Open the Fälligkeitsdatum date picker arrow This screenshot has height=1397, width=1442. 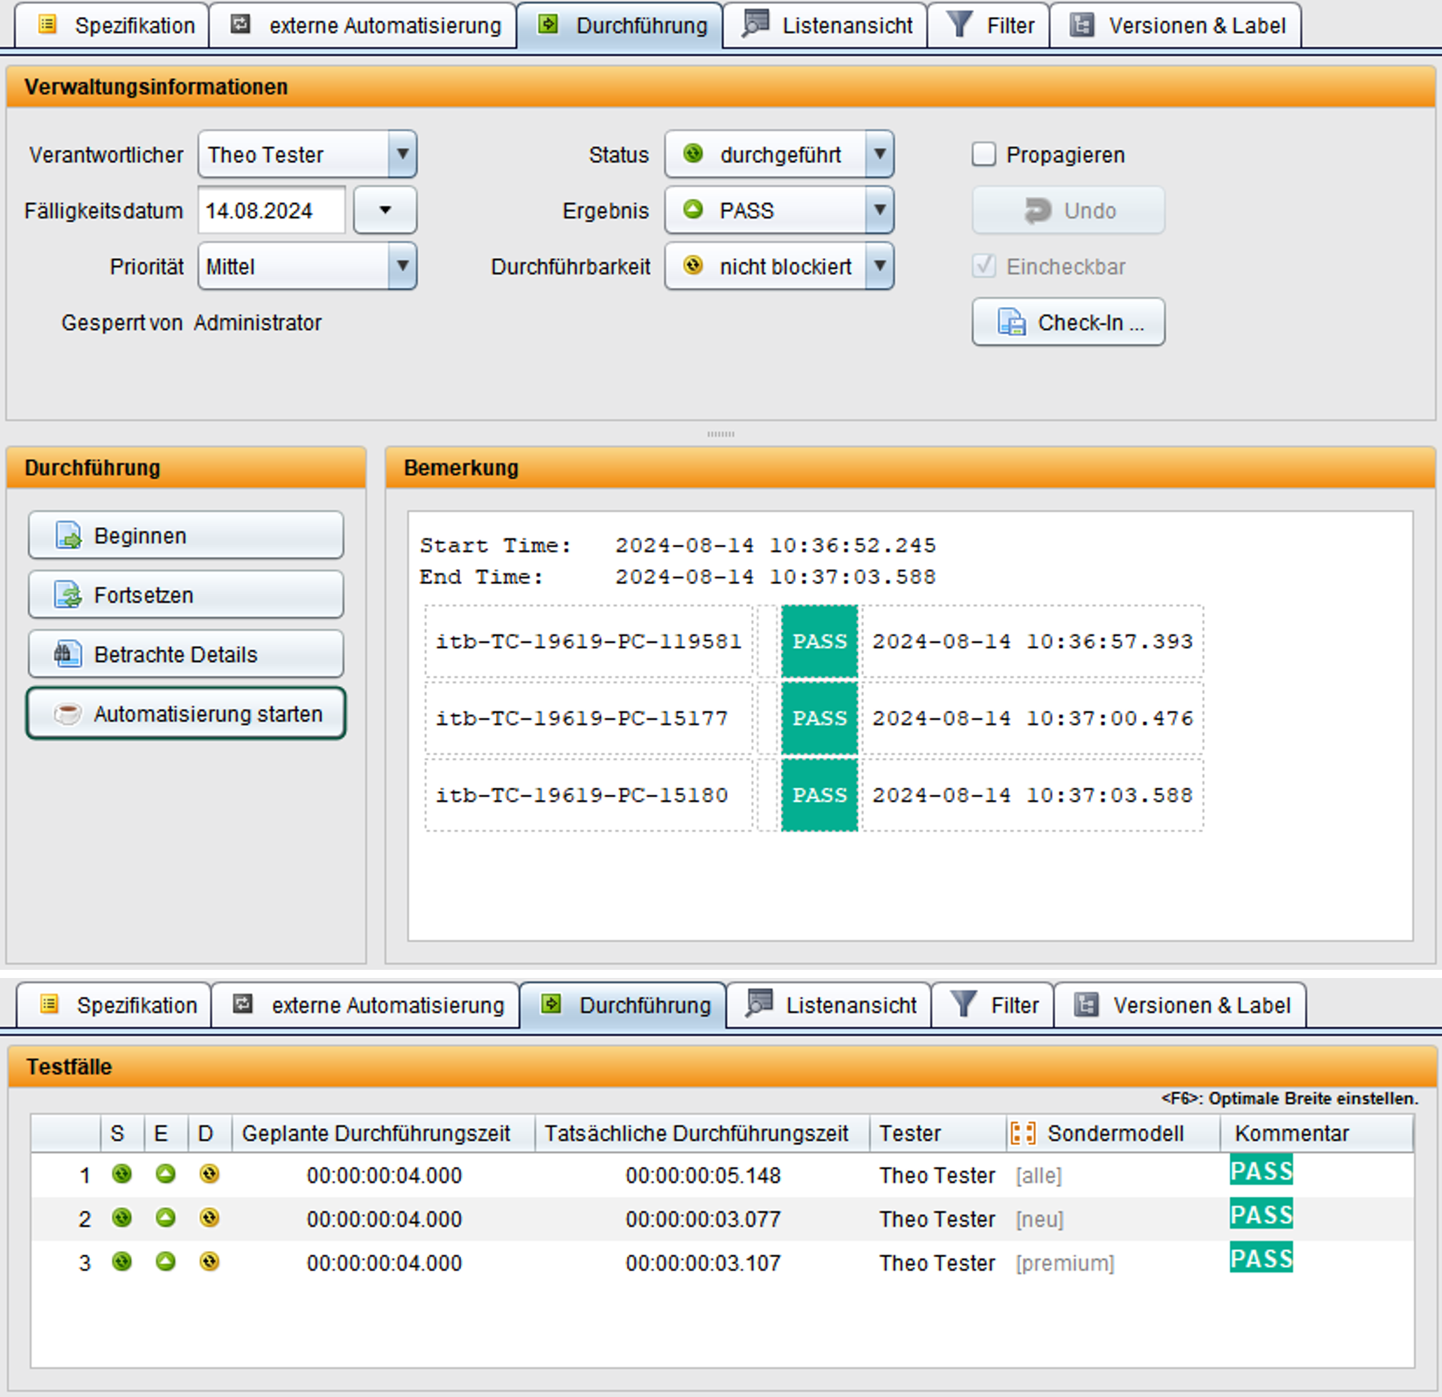[384, 211]
